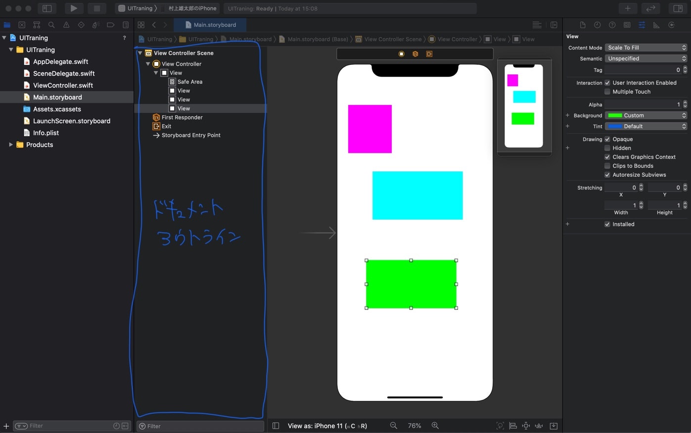The image size is (691, 433).
Task: Select the Main.storyboard editor tab
Action: point(211,25)
